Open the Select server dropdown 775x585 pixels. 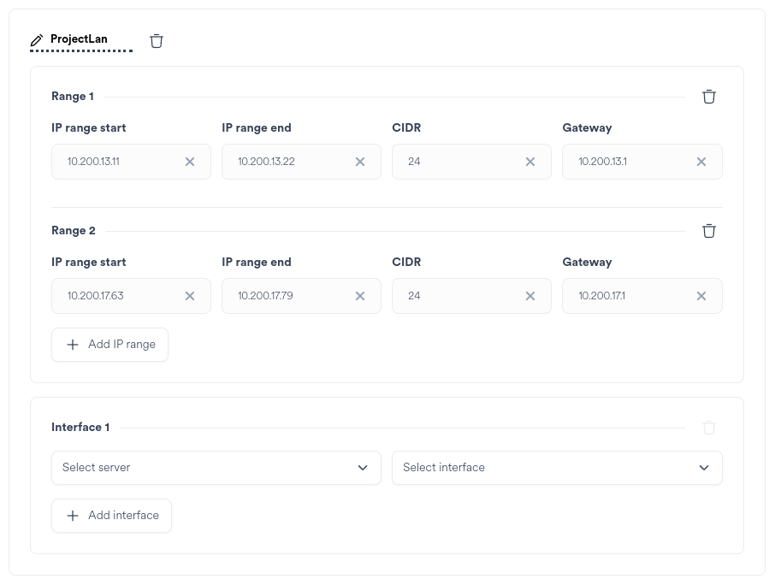point(216,468)
